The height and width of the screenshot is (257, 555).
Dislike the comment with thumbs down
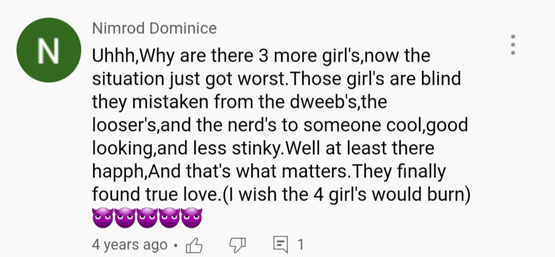pyautogui.click(x=237, y=245)
